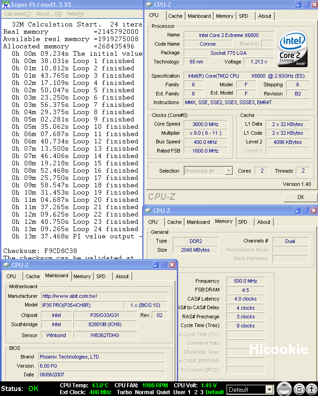The height and width of the screenshot is (396, 318).
Task: Open the Calculate menu in Super PI
Action: (17, 14)
